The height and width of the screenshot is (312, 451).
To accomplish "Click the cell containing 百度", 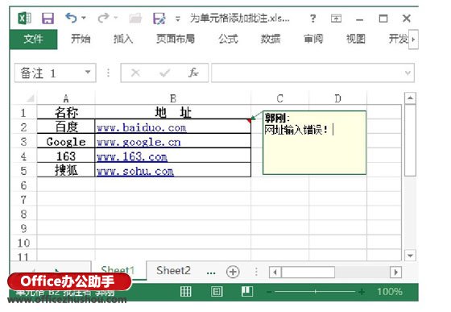I will click(x=66, y=127).
